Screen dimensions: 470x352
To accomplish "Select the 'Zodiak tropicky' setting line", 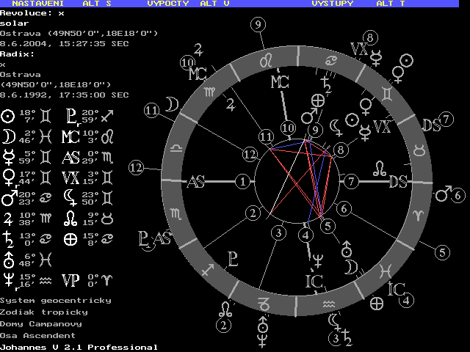I will pyautogui.click(x=44, y=312).
